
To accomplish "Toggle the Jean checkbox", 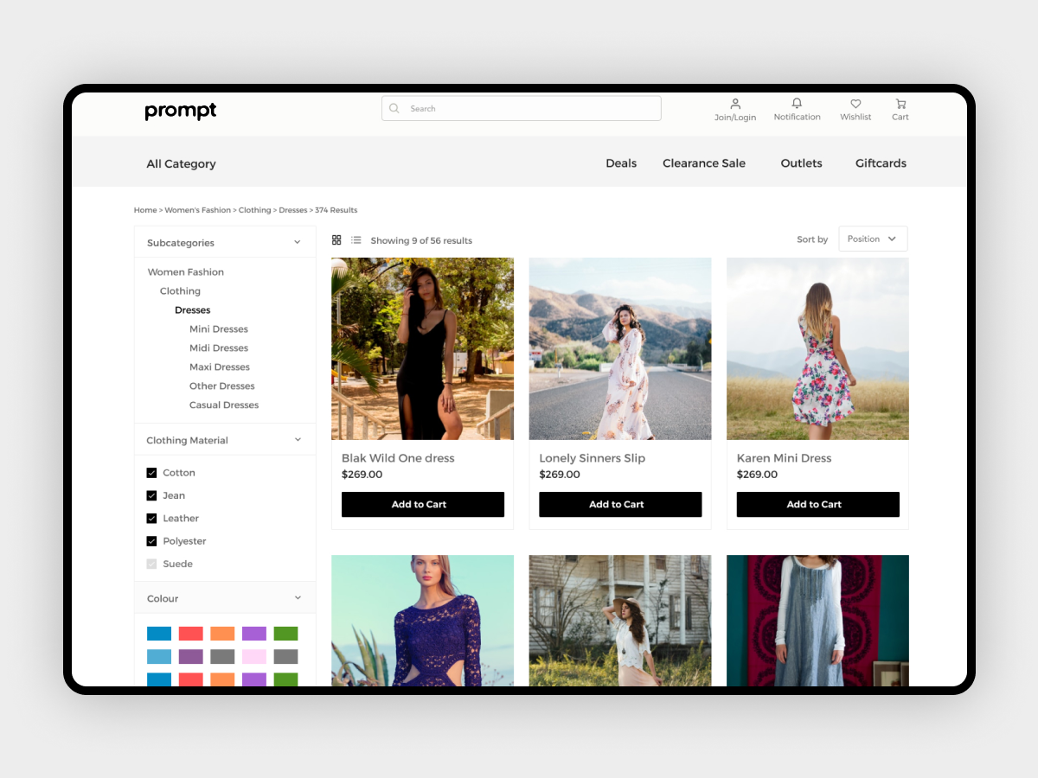I will [x=151, y=495].
